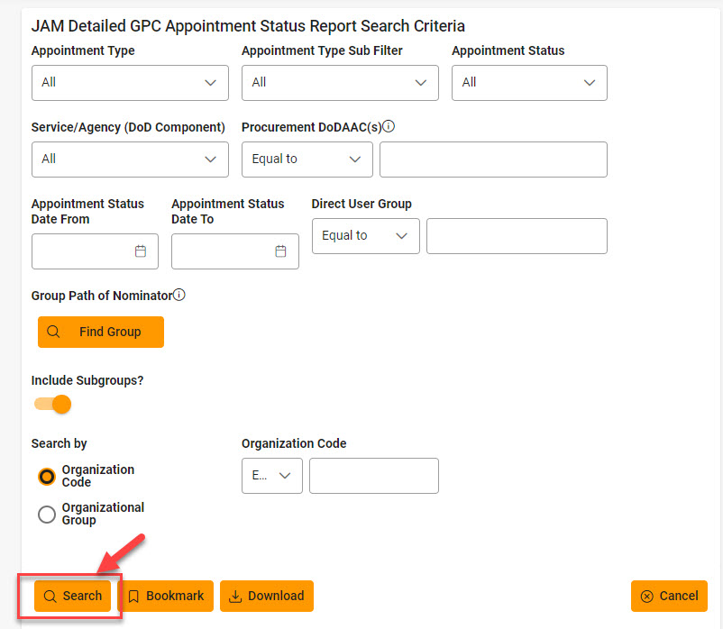This screenshot has height=629, width=723.
Task: Click the bookmark icon on the Bookmark button
Action: pyautogui.click(x=133, y=597)
